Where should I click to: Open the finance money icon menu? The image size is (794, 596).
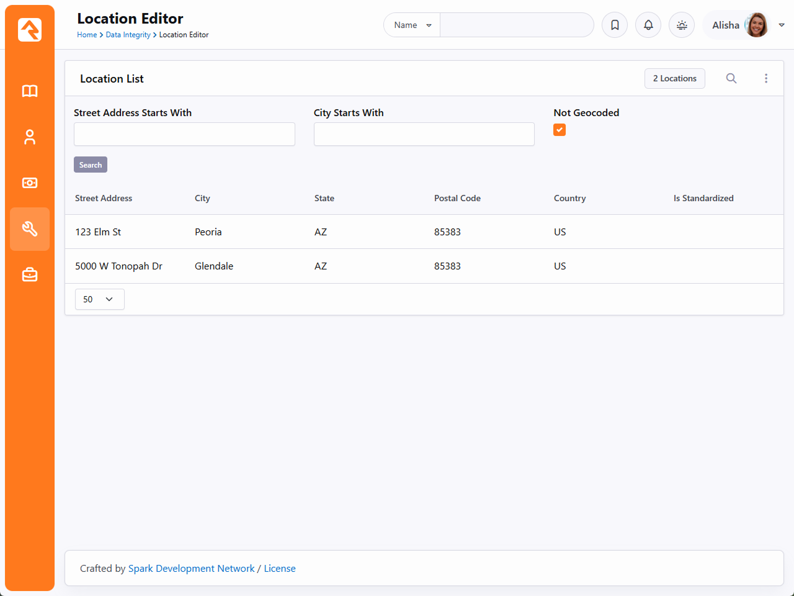(x=30, y=183)
